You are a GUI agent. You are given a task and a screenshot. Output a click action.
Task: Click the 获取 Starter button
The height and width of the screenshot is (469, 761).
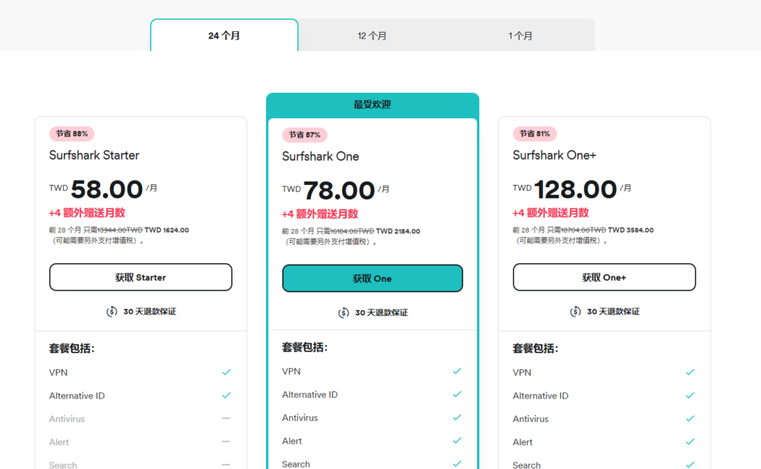(x=140, y=277)
